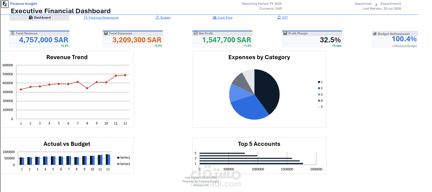The image size is (432, 192).
Task: Click the target icon beside Budget Achievement
Action: click(375, 34)
